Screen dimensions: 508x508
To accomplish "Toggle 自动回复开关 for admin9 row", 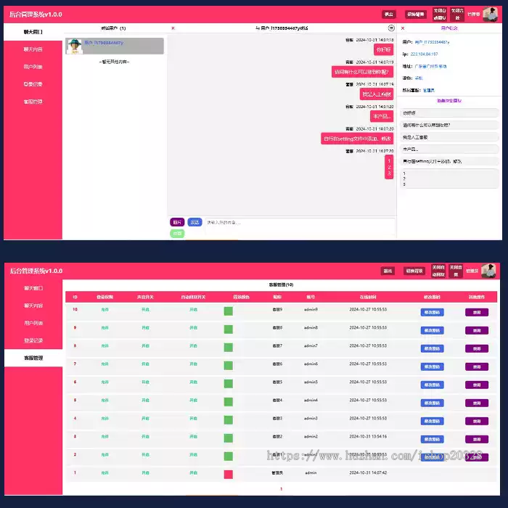I will pos(194,310).
